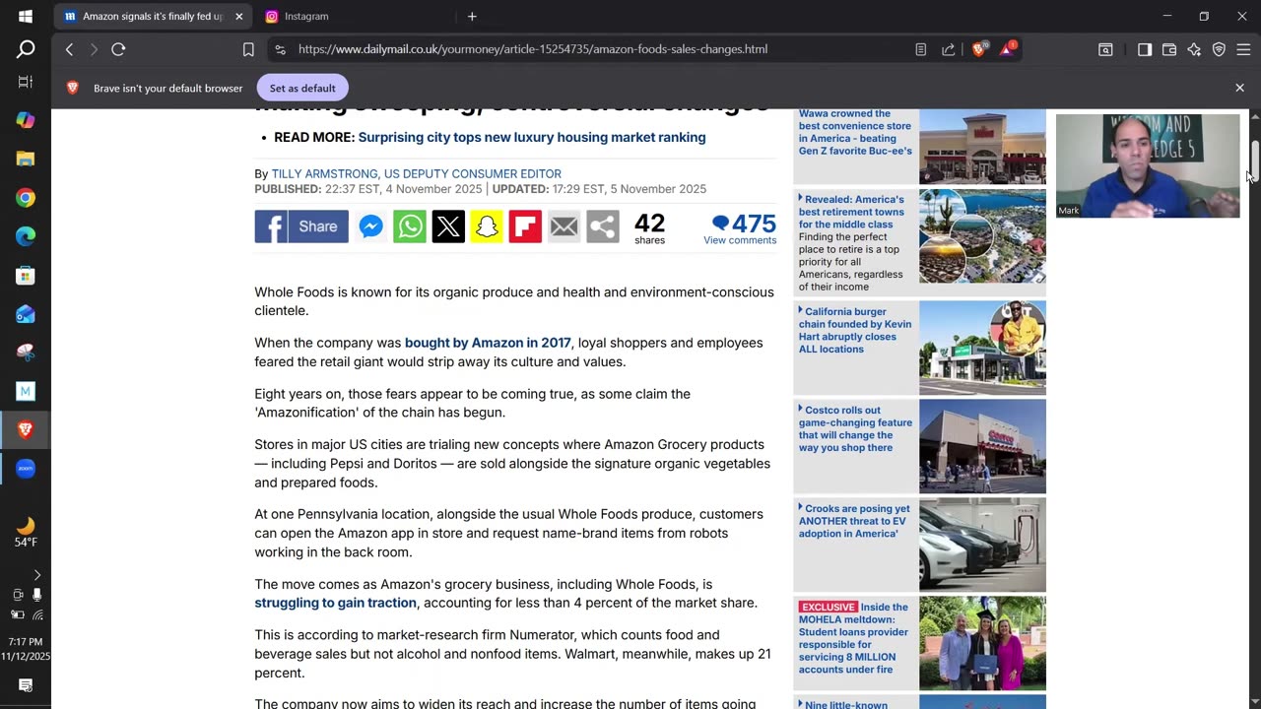Open the Wawa convenience store story

pyautogui.click(x=855, y=132)
